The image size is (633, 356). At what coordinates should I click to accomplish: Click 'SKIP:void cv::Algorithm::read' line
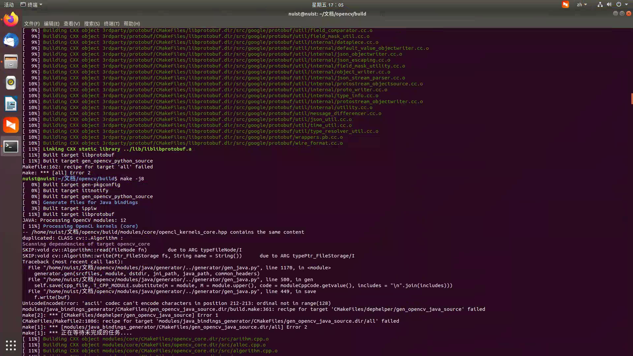click(132, 250)
